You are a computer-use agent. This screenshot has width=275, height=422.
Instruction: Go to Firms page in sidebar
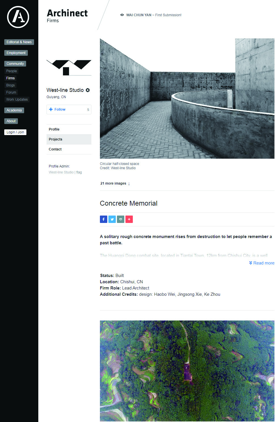click(11, 78)
